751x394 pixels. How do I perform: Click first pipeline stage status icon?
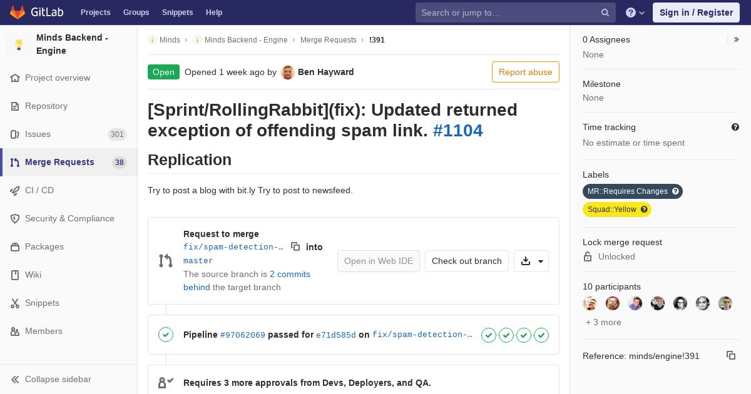489,335
